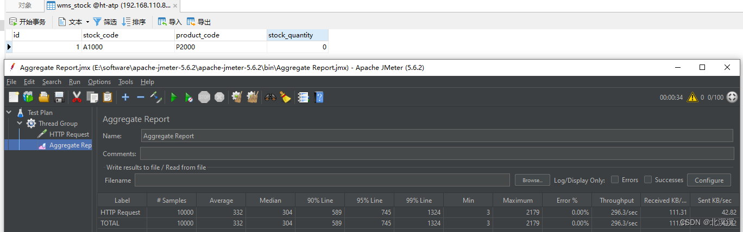Screen dimensions: 743x232
Task: Click the P2000 cell in wms_stock table
Action: 221,47
